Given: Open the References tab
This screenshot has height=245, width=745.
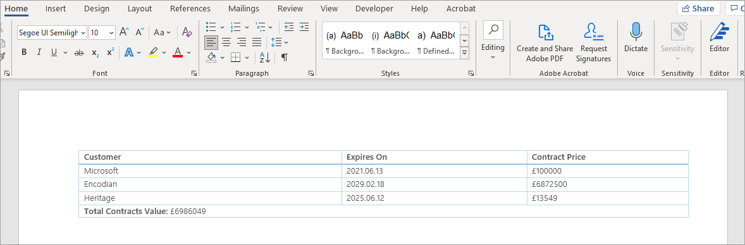Looking at the screenshot, I should (190, 9).
